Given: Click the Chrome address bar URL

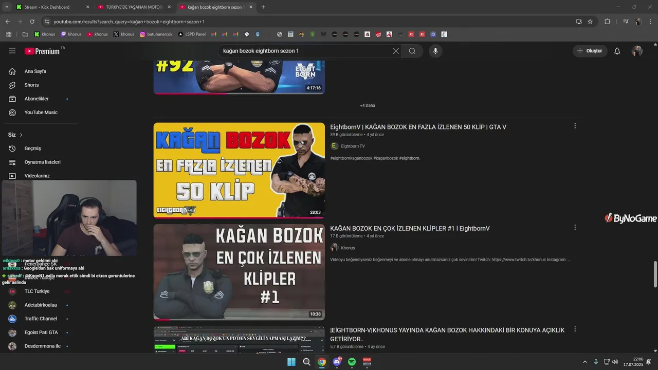Looking at the screenshot, I should [129, 22].
